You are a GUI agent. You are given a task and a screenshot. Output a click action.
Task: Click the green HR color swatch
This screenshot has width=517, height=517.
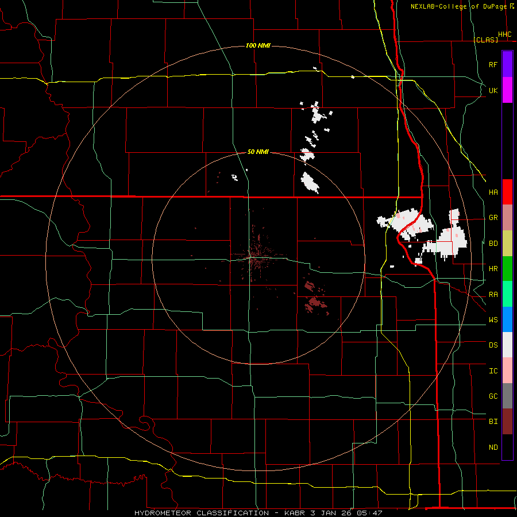507,269
